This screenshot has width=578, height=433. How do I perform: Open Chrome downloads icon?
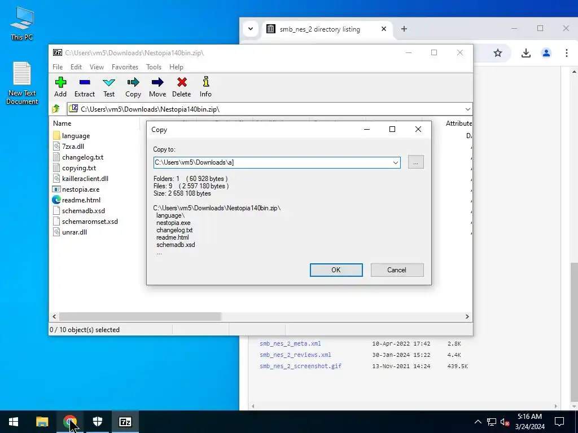click(x=526, y=53)
